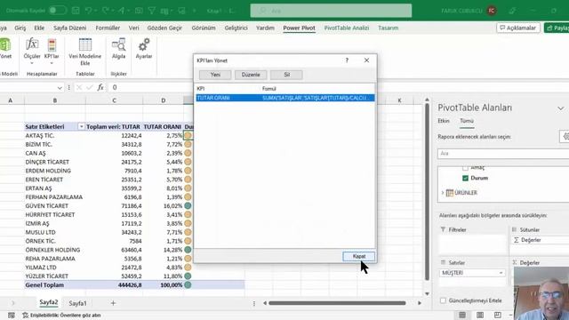Click the Düzenle button in the KPI dialog
The width and height of the screenshot is (569, 320).
pos(251,75)
